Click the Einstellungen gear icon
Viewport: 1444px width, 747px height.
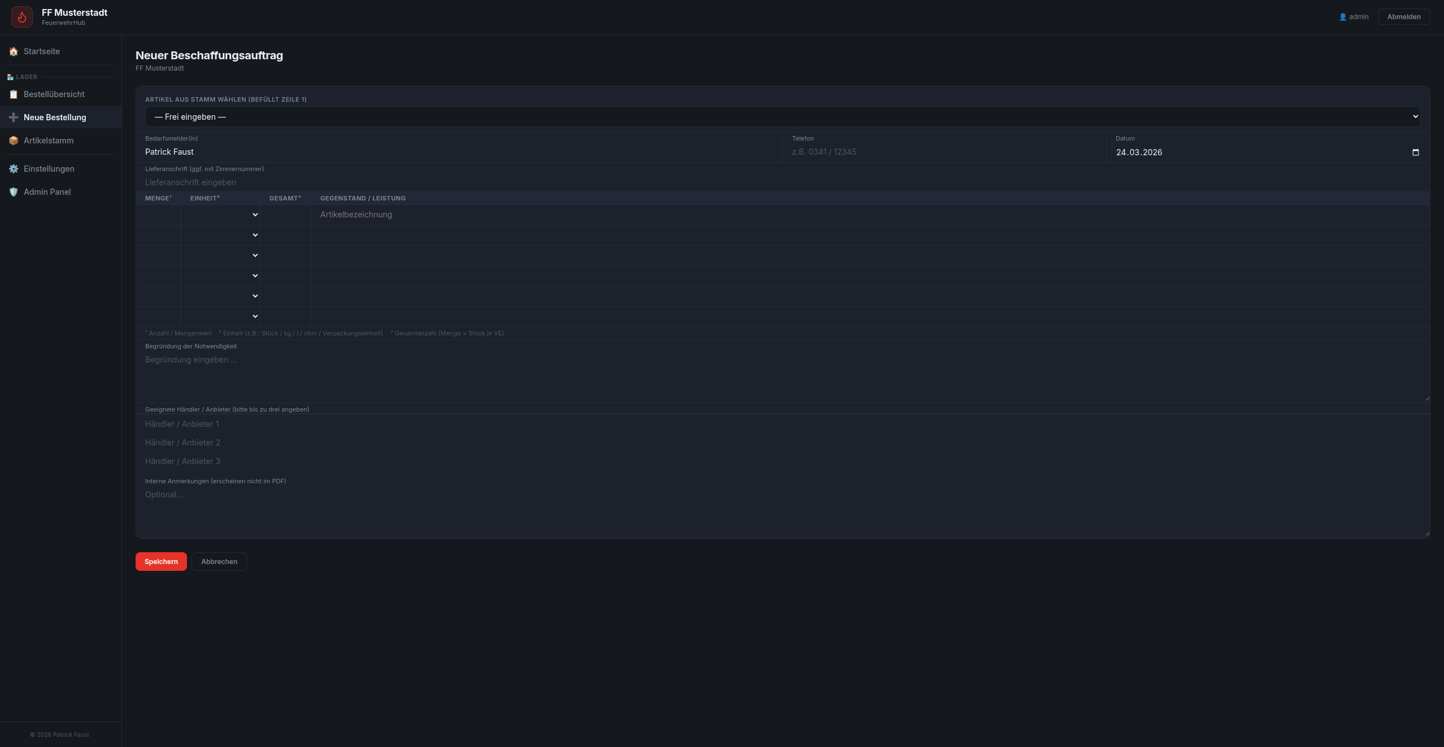[14, 169]
